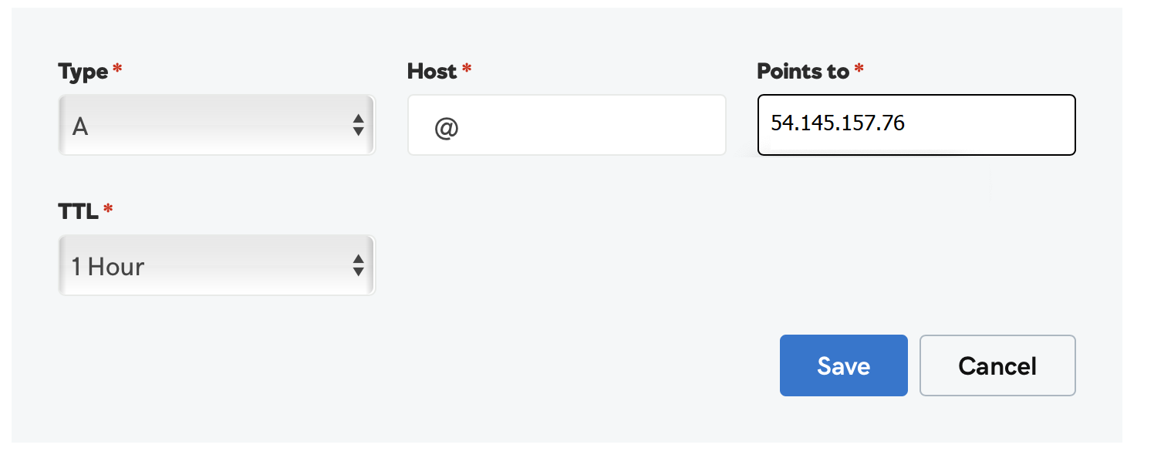Focus the Host input field

567,125
